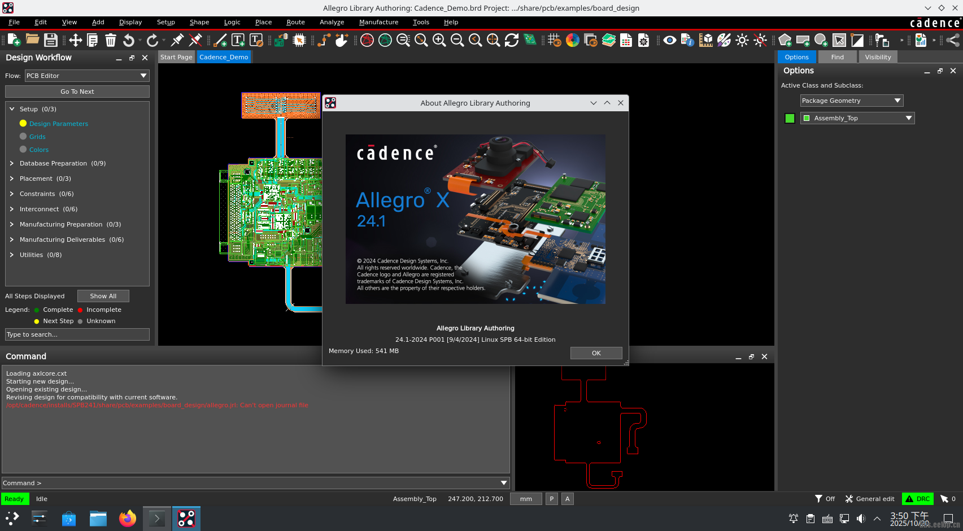963x531 pixels.
Task: Open the Design Parameters link
Action: pos(59,124)
